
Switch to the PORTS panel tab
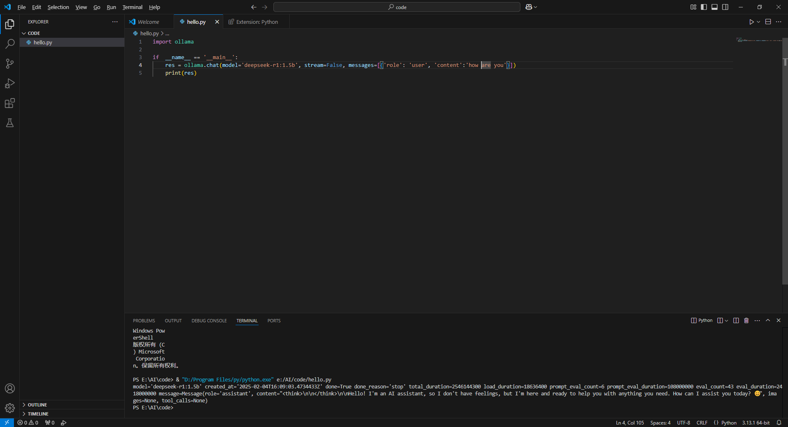[274, 321]
